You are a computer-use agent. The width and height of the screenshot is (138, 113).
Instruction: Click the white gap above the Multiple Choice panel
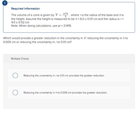click(x=69, y=49)
